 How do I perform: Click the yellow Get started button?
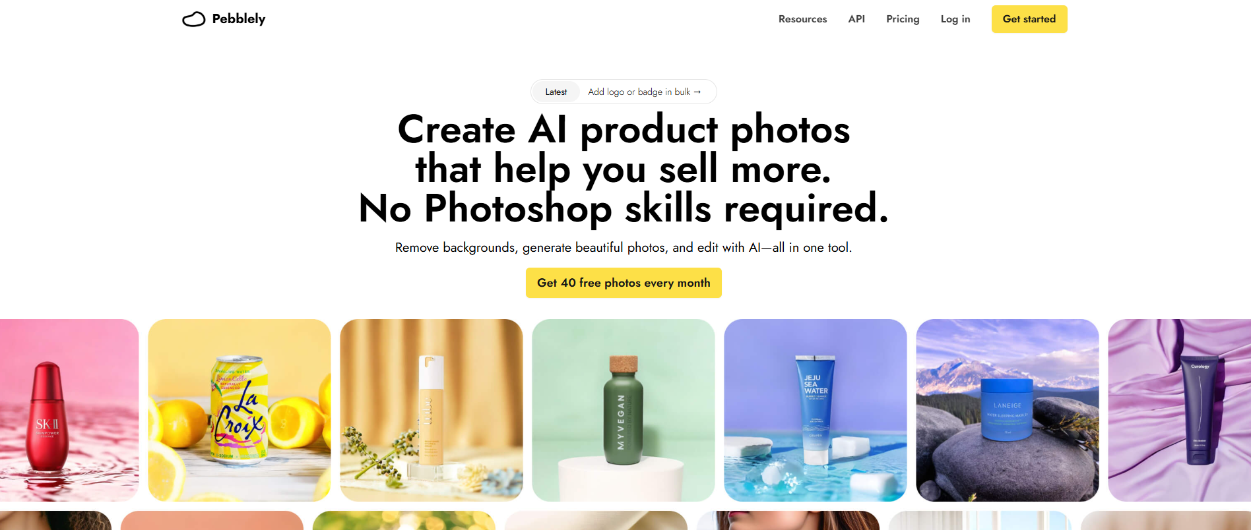click(1029, 19)
